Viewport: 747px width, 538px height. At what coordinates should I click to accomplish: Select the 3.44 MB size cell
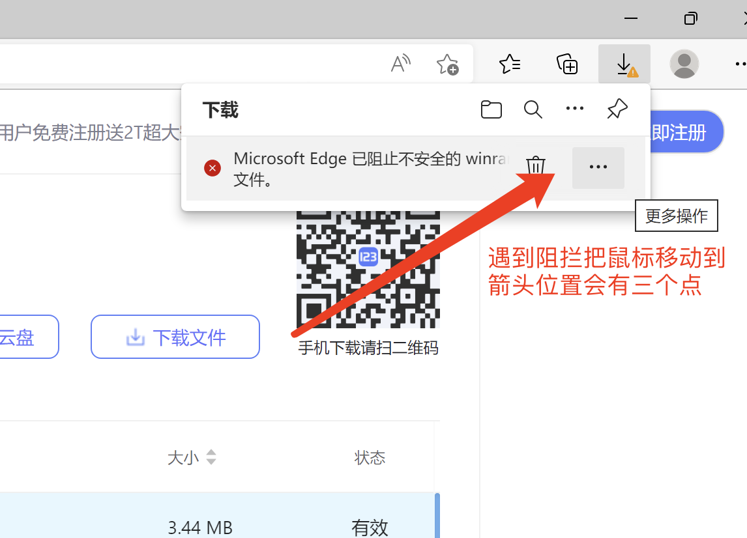coord(200,528)
